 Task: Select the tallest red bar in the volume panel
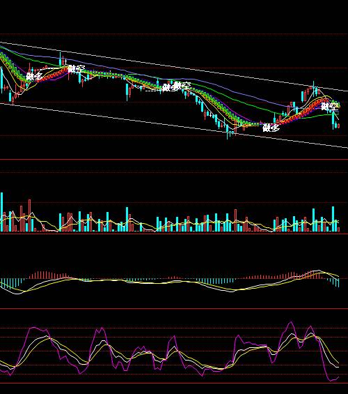click(30, 215)
